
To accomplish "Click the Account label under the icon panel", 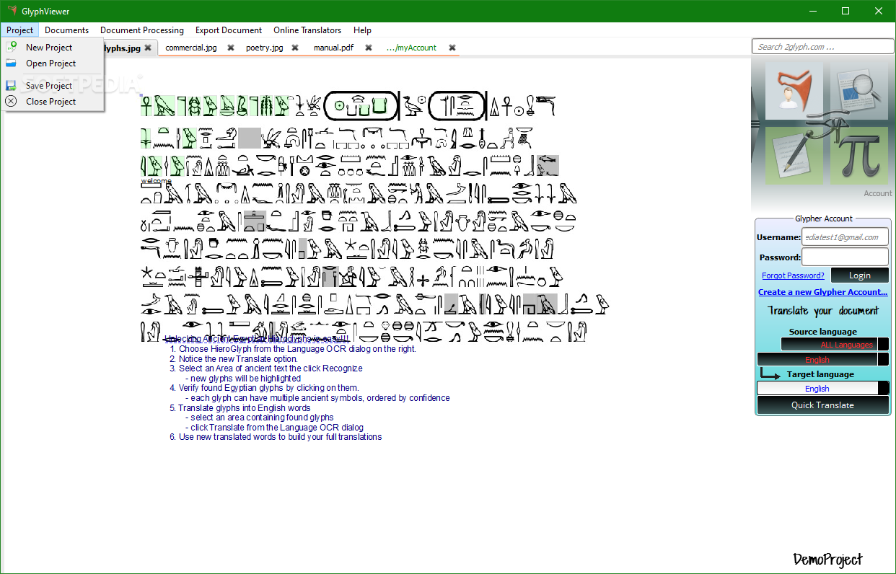I will click(x=878, y=193).
